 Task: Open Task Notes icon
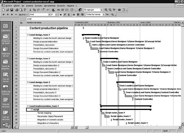(x=76, y=10)
